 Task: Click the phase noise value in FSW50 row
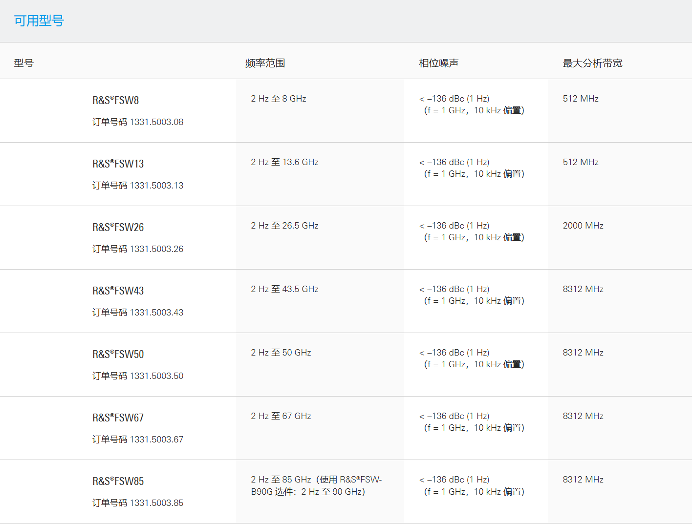472,358
